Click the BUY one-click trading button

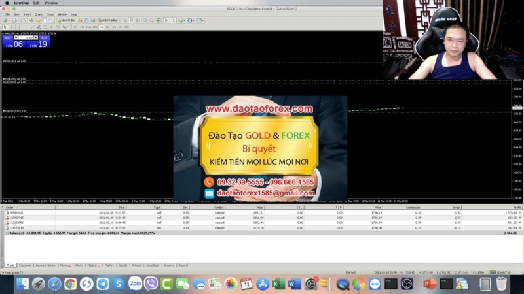click(44, 38)
